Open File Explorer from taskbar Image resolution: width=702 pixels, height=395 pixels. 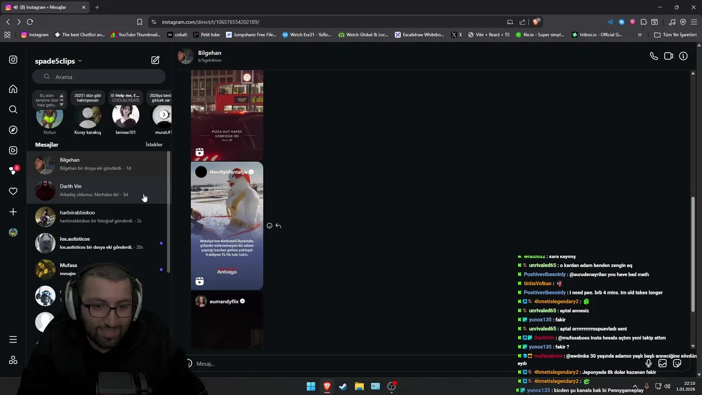[x=359, y=386]
